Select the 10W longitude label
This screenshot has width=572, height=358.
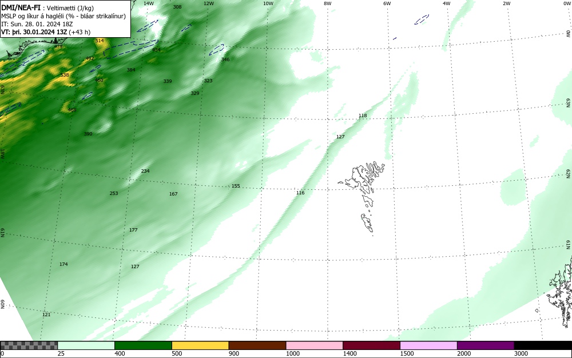pos(268,3)
